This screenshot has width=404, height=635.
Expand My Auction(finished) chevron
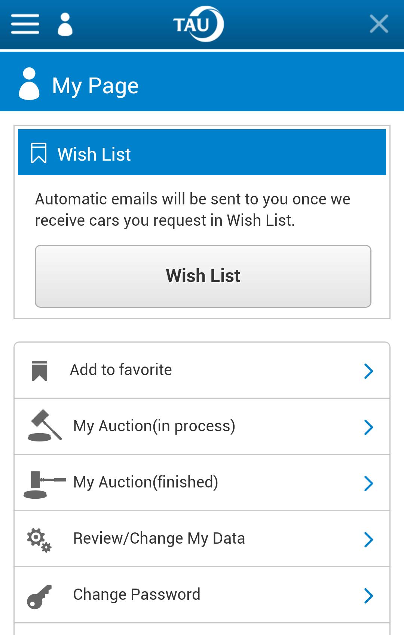(369, 483)
